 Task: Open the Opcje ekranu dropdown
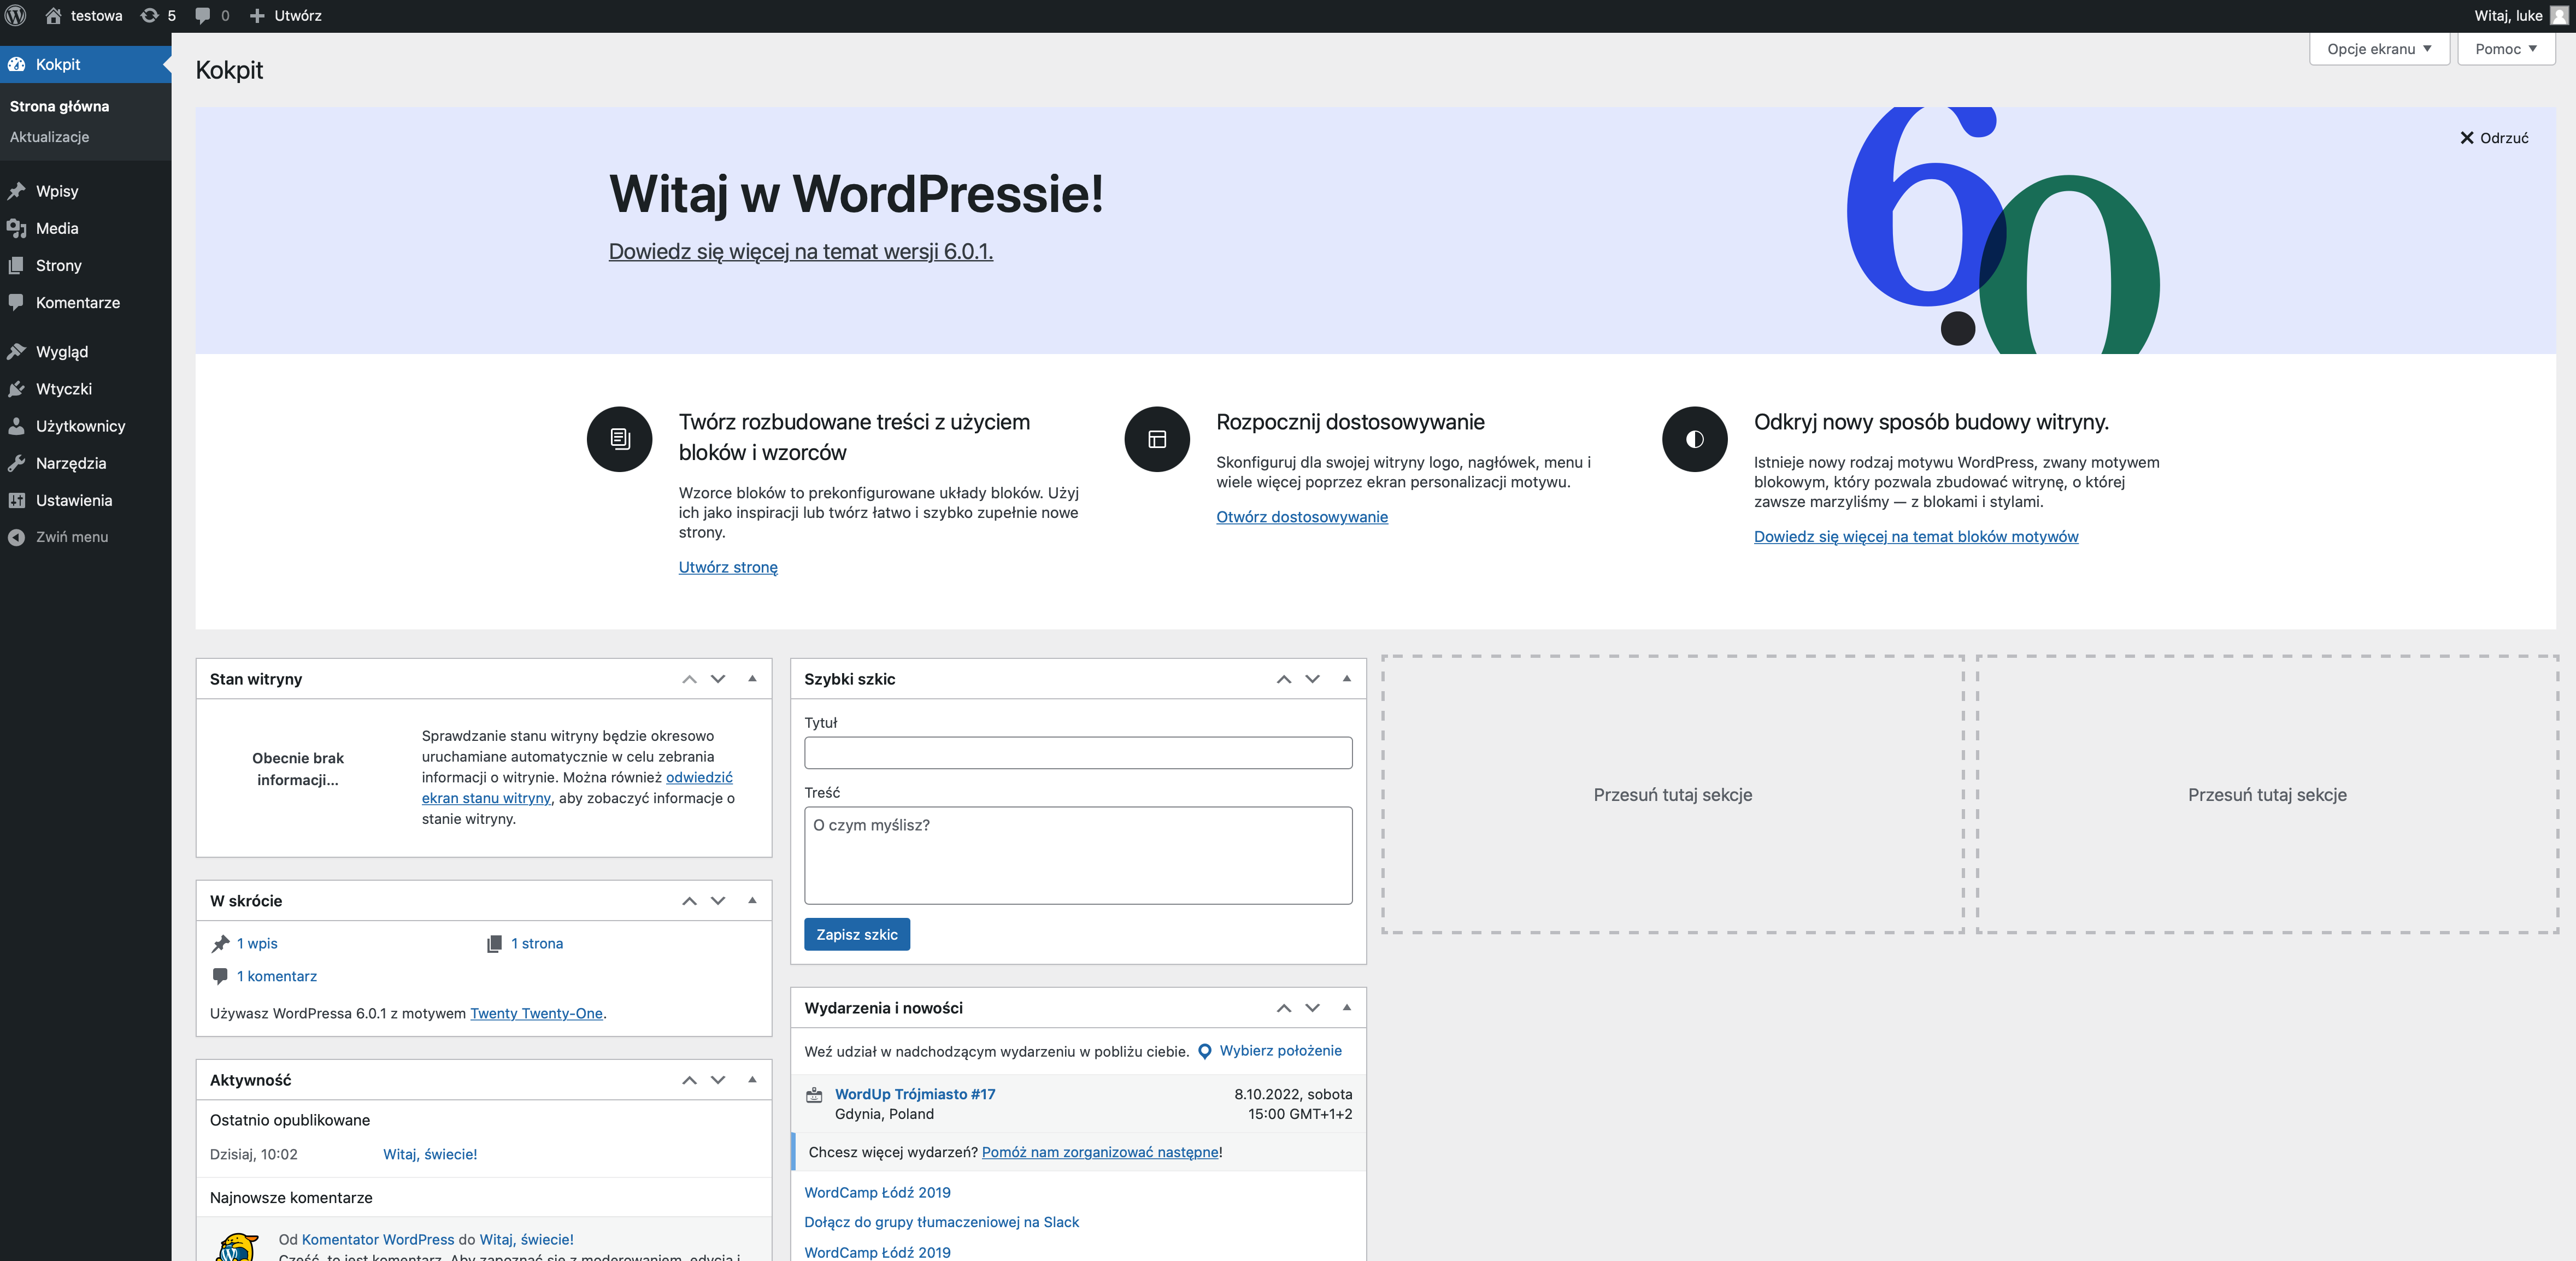pyautogui.click(x=2379, y=49)
